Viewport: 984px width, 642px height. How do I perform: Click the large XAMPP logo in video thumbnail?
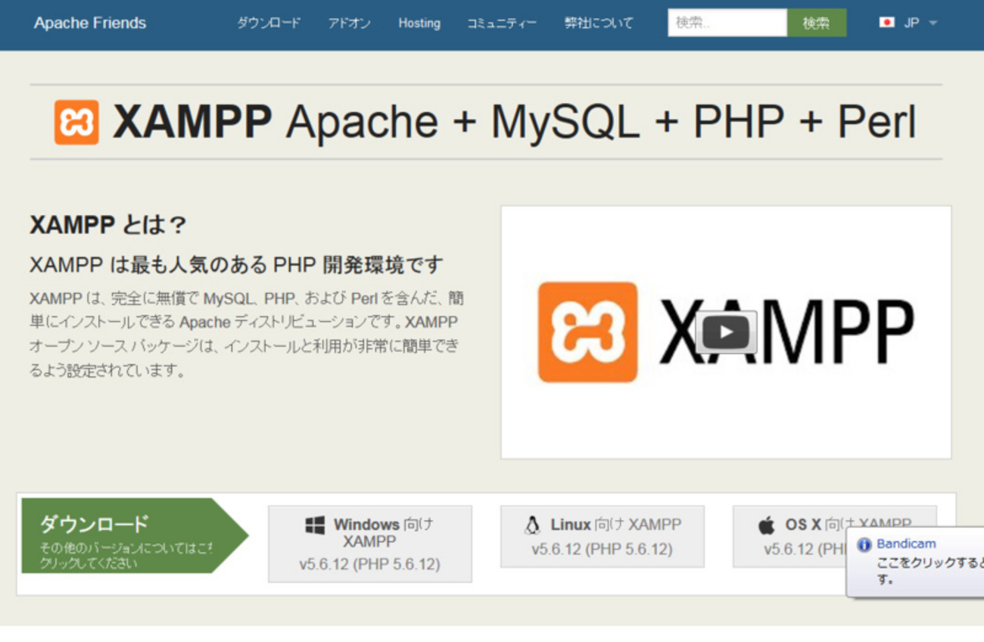pos(587,332)
